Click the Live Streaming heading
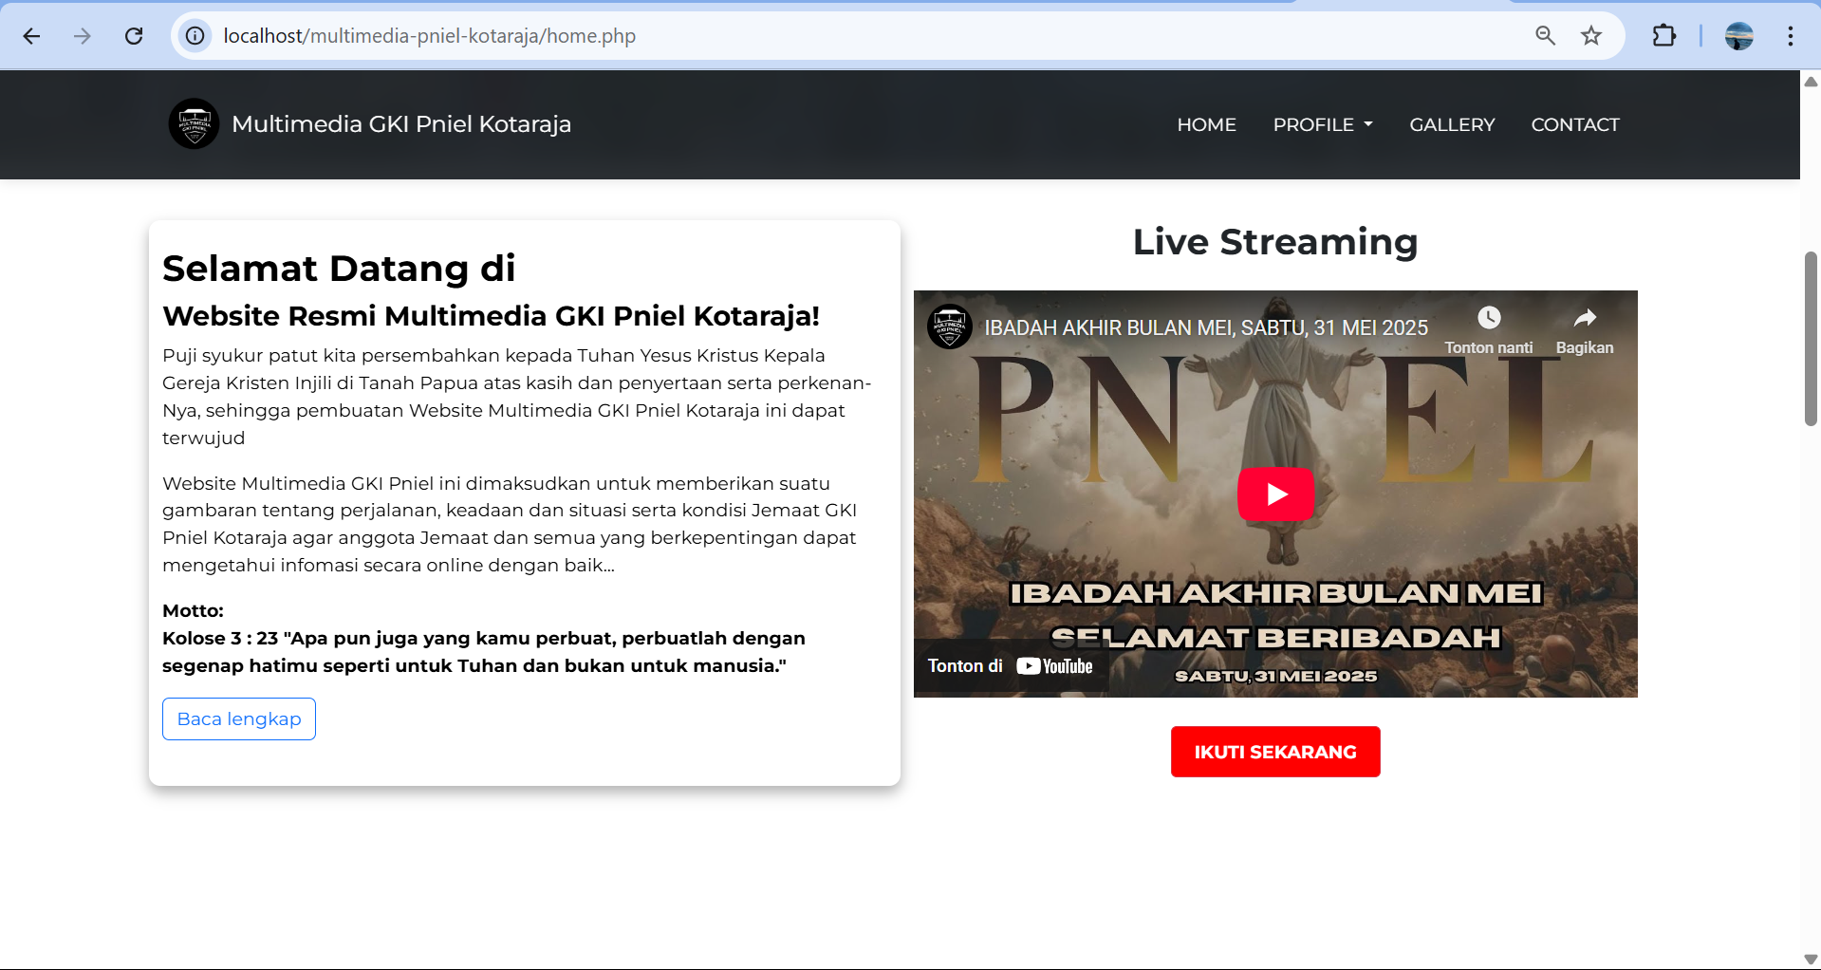 (x=1275, y=242)
